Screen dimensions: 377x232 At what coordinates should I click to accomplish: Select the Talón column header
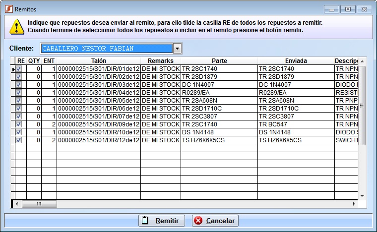(98, 61)
